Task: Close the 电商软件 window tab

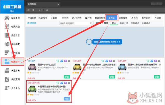Action: coord(58,4)
